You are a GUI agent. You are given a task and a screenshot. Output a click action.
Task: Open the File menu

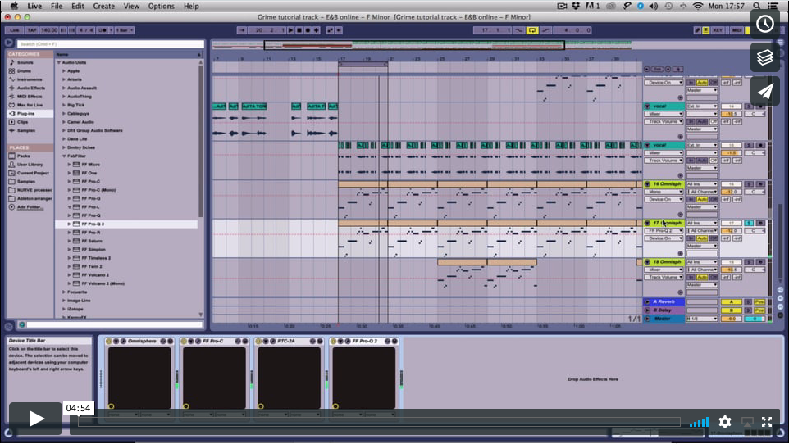coord(57,6)
